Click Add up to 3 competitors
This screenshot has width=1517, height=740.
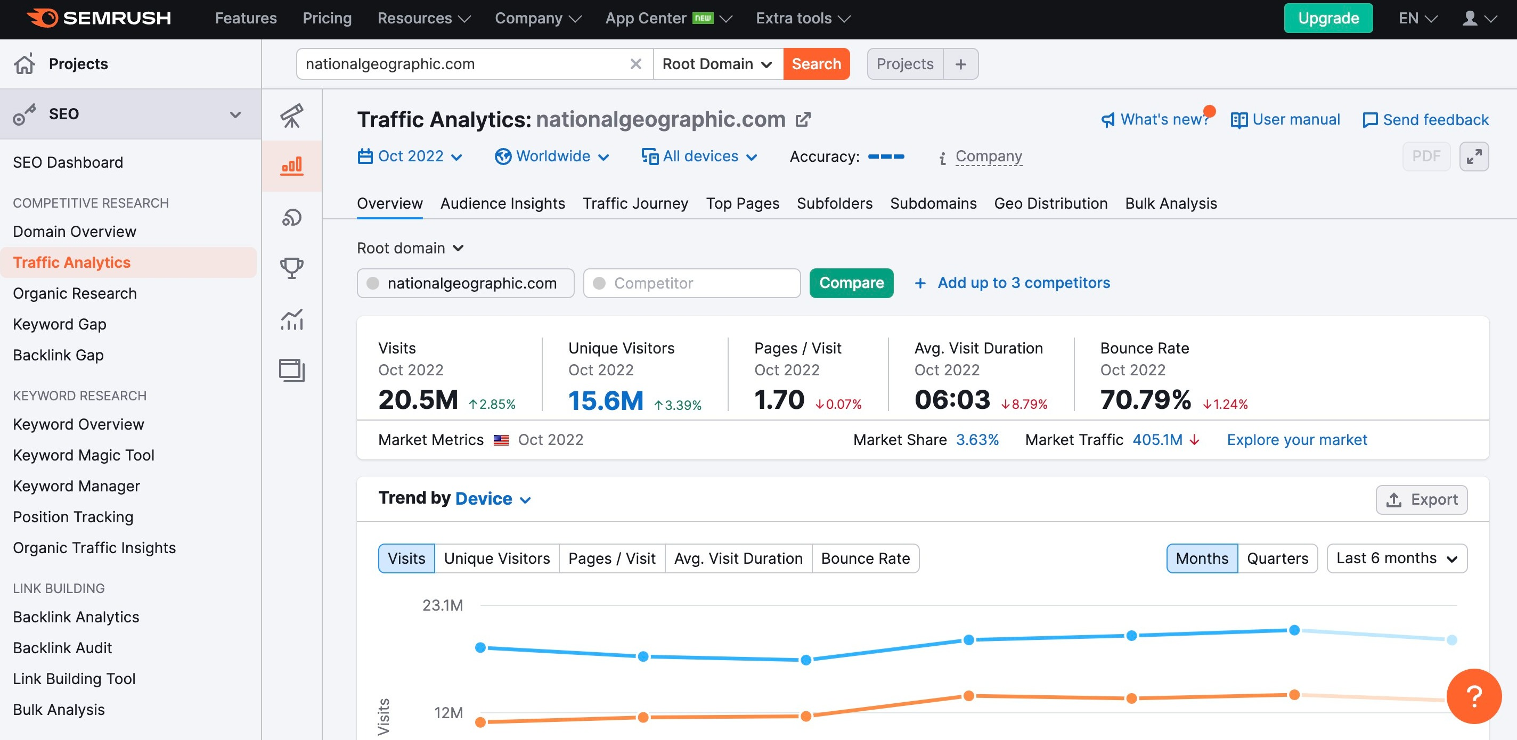1012,283
